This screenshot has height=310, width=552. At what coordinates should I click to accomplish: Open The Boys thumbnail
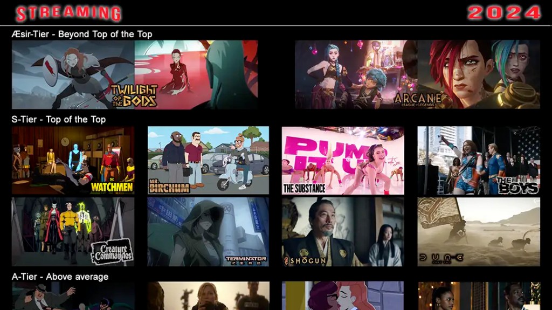(x=479, y=160)
